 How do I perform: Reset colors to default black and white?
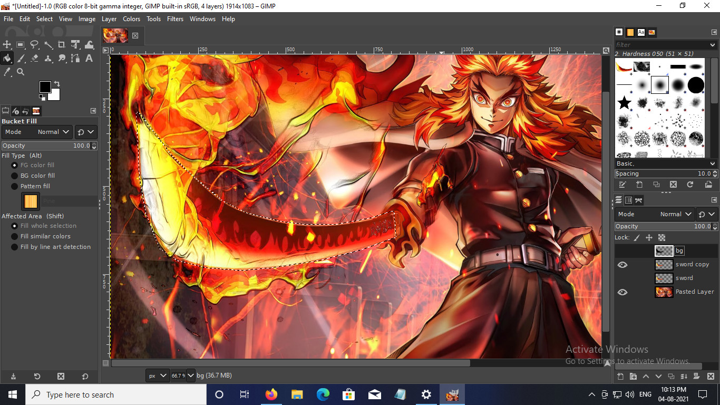coord(42,97)
